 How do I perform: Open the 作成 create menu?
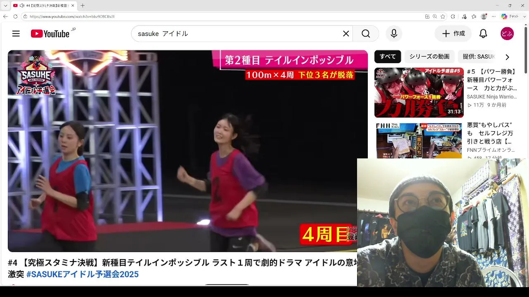(x=453, y=34)
